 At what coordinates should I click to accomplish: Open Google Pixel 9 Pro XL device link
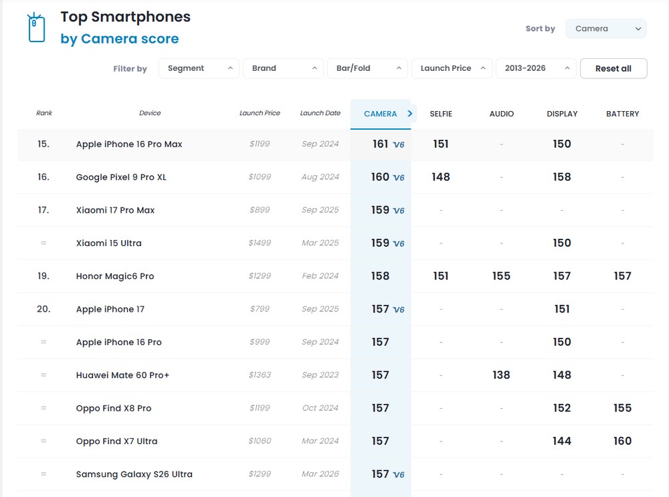point(121,177)
